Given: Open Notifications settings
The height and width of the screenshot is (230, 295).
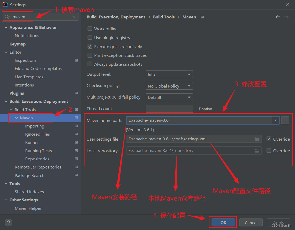Looking at the screenshot, I should [x=27, y=35].
